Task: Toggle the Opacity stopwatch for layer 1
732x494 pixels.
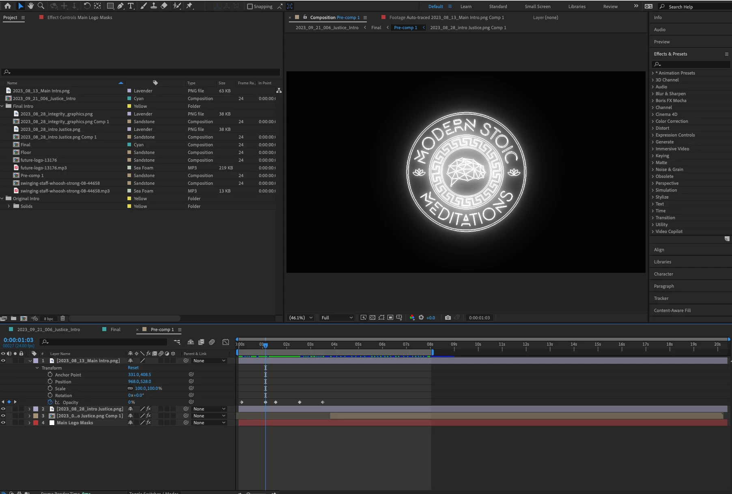Action: 50,402
